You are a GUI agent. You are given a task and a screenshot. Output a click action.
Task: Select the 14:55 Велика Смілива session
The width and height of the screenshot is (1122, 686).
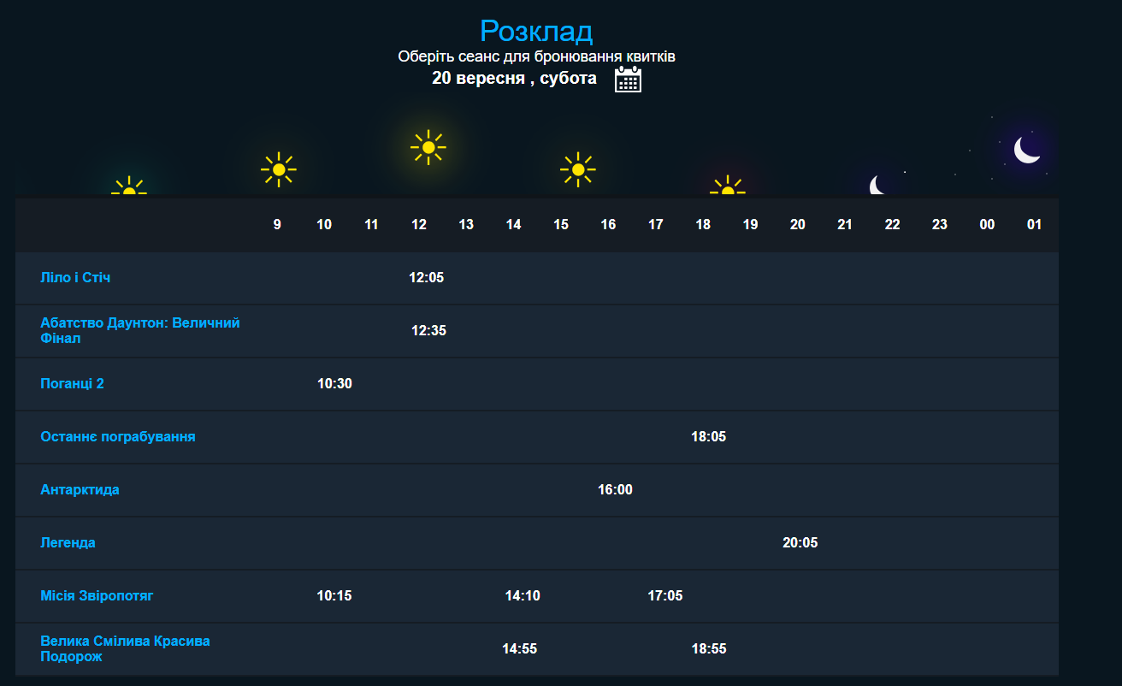click(x=519, y=649)
